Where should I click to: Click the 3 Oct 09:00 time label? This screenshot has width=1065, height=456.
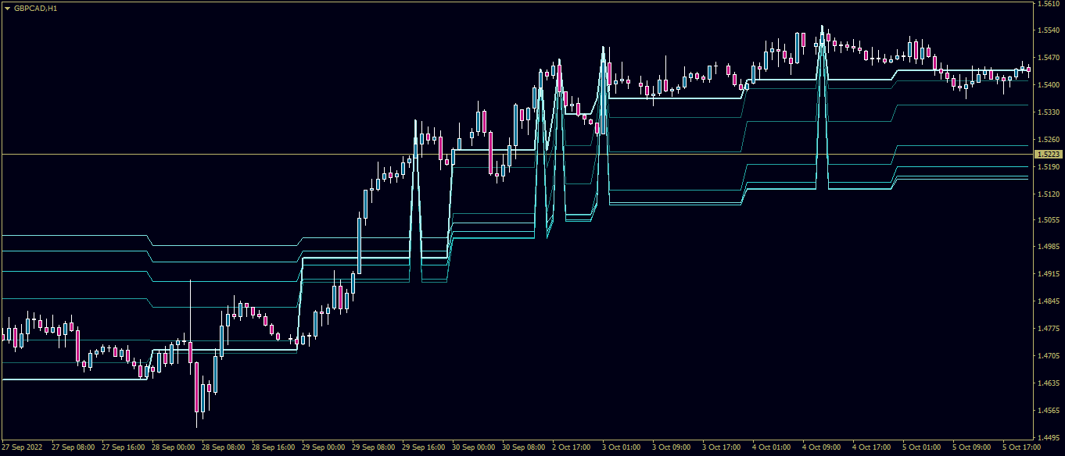672,448
